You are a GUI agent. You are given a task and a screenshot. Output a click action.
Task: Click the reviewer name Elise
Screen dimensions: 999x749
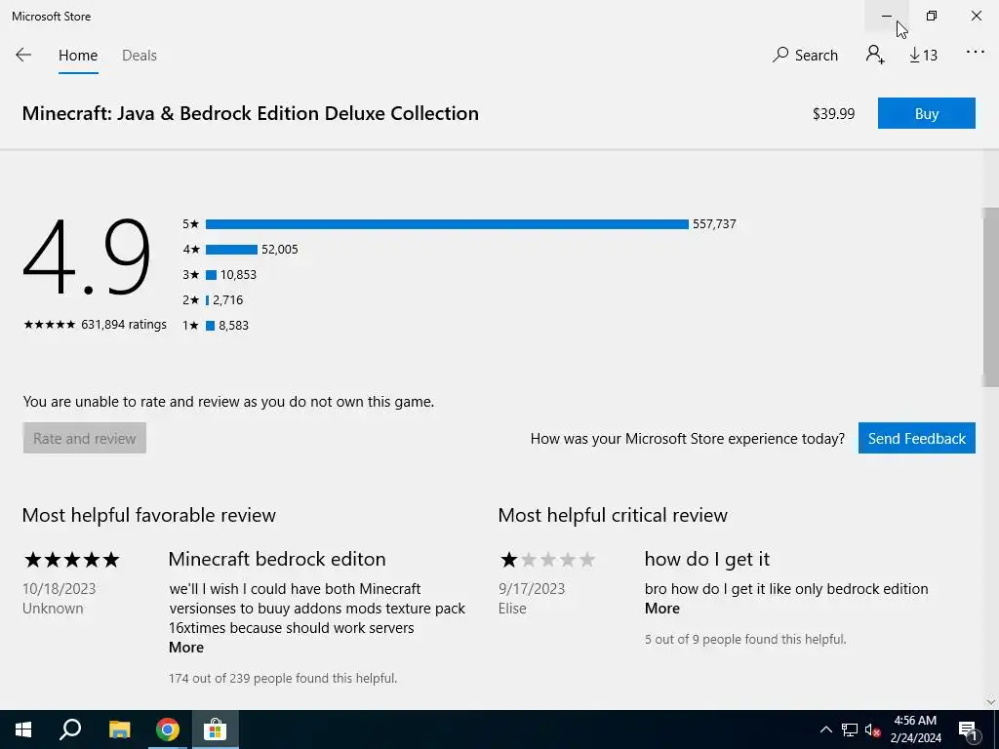[512, 609]
